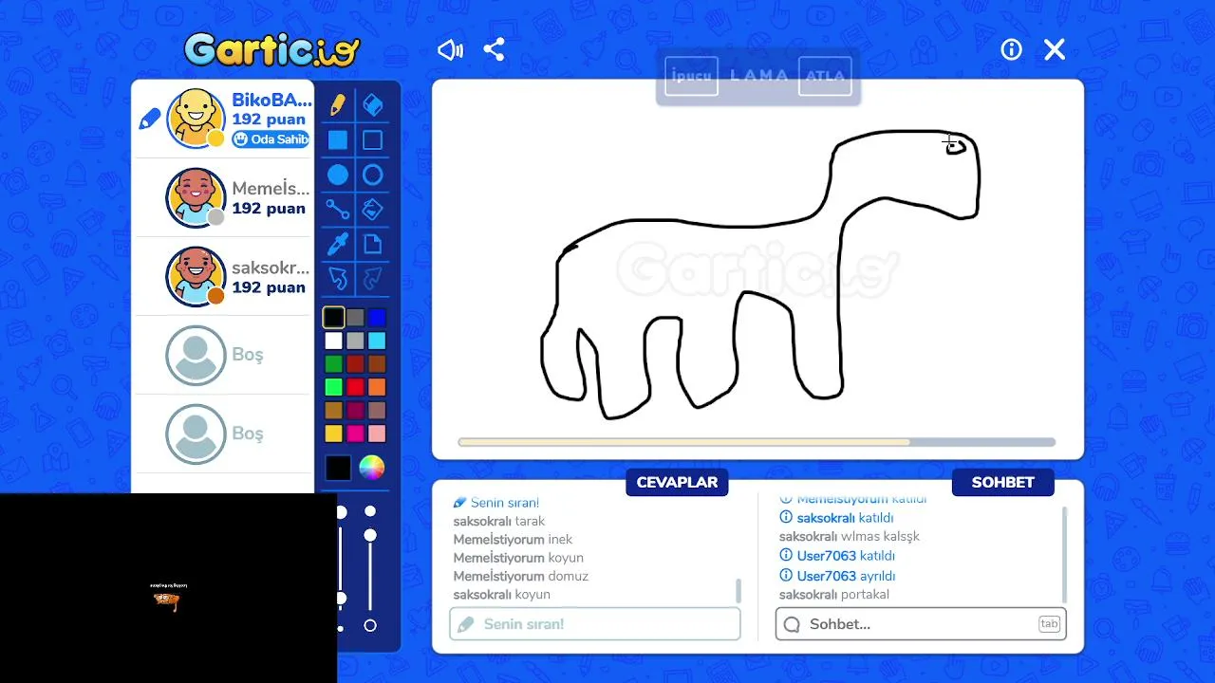1215x683 pixels.
Task: Mute the game sound
Action: click(450, 49)
